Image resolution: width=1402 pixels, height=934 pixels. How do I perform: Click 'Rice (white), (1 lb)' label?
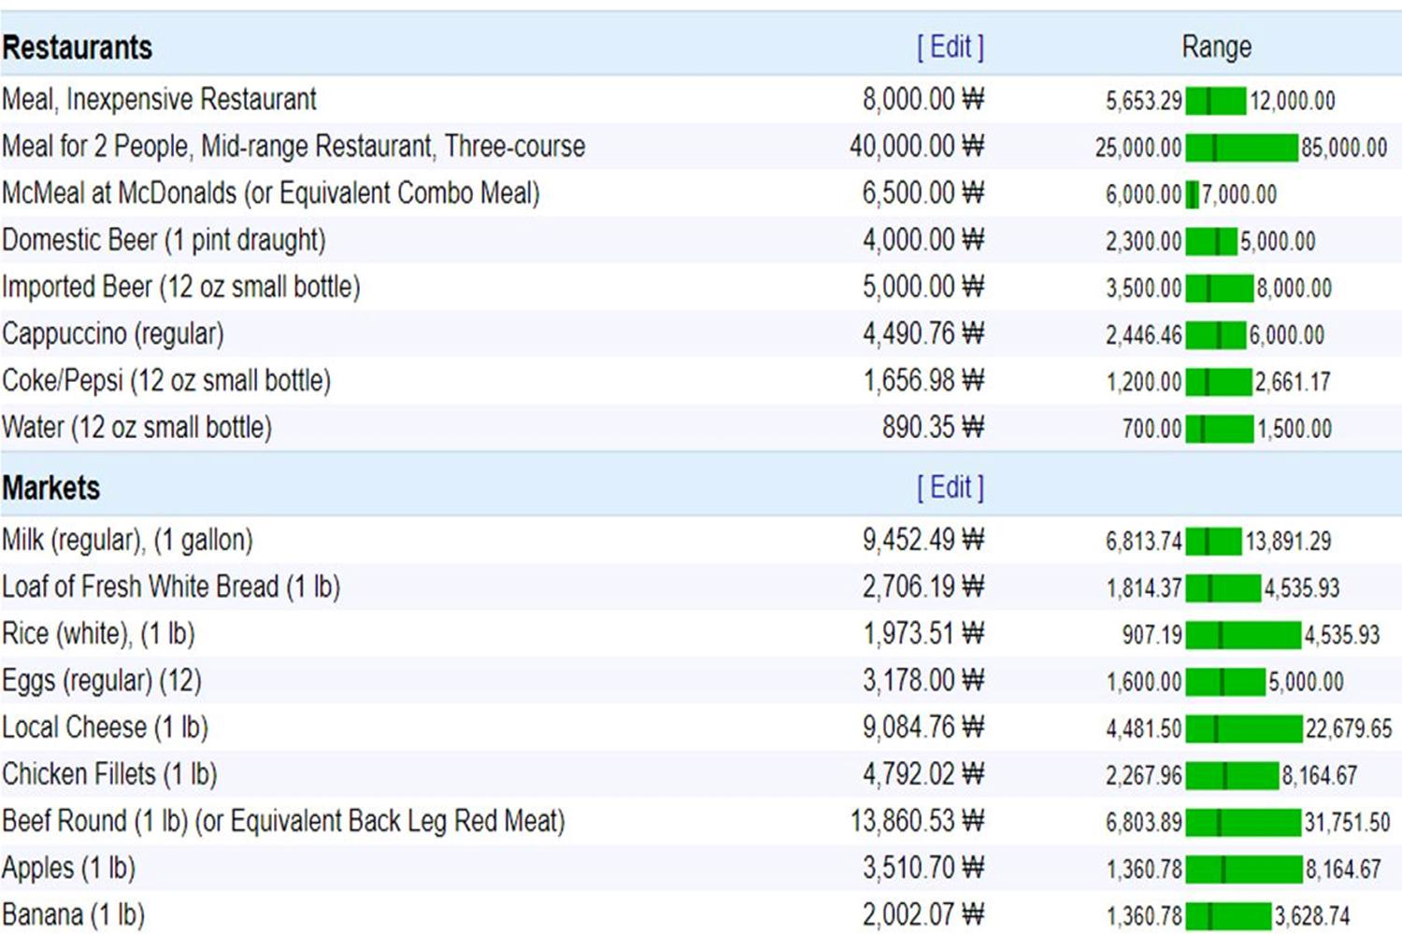[x=98, y=633]
